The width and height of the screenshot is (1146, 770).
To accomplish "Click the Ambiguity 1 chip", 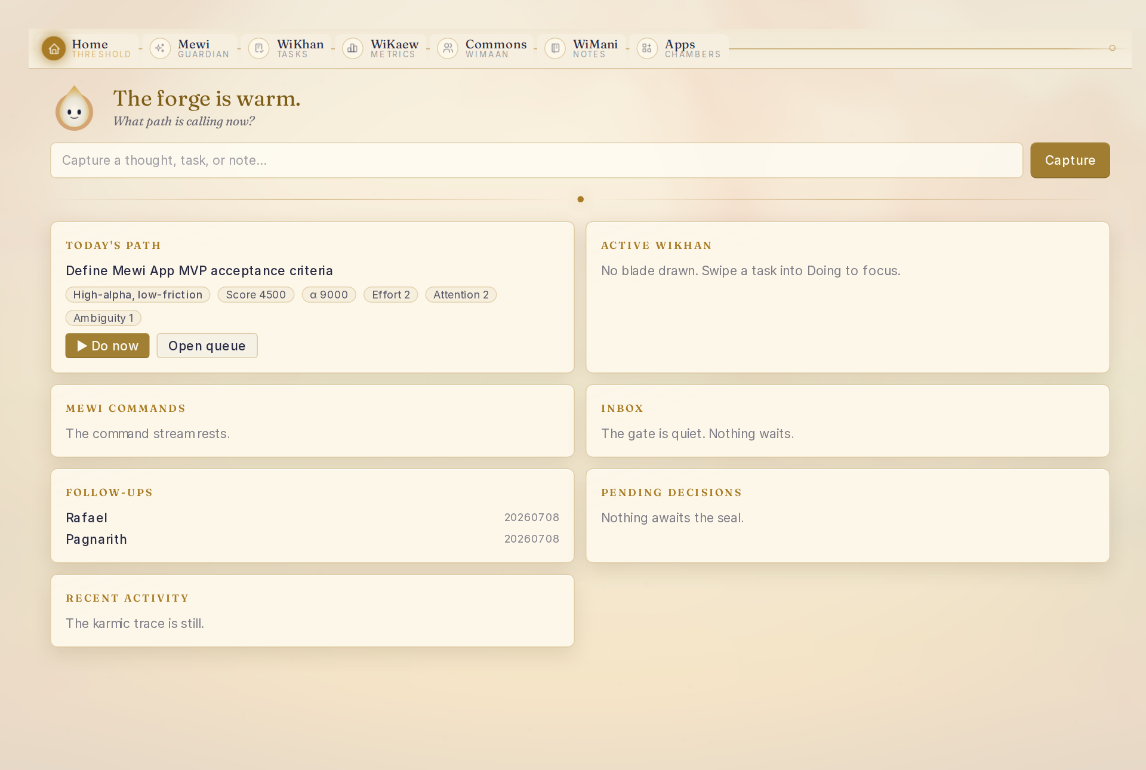I will point(103,318).
